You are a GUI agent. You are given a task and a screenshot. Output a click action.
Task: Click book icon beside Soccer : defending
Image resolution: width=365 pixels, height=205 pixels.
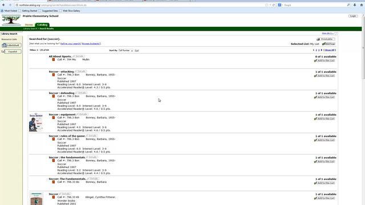(54, 96)
